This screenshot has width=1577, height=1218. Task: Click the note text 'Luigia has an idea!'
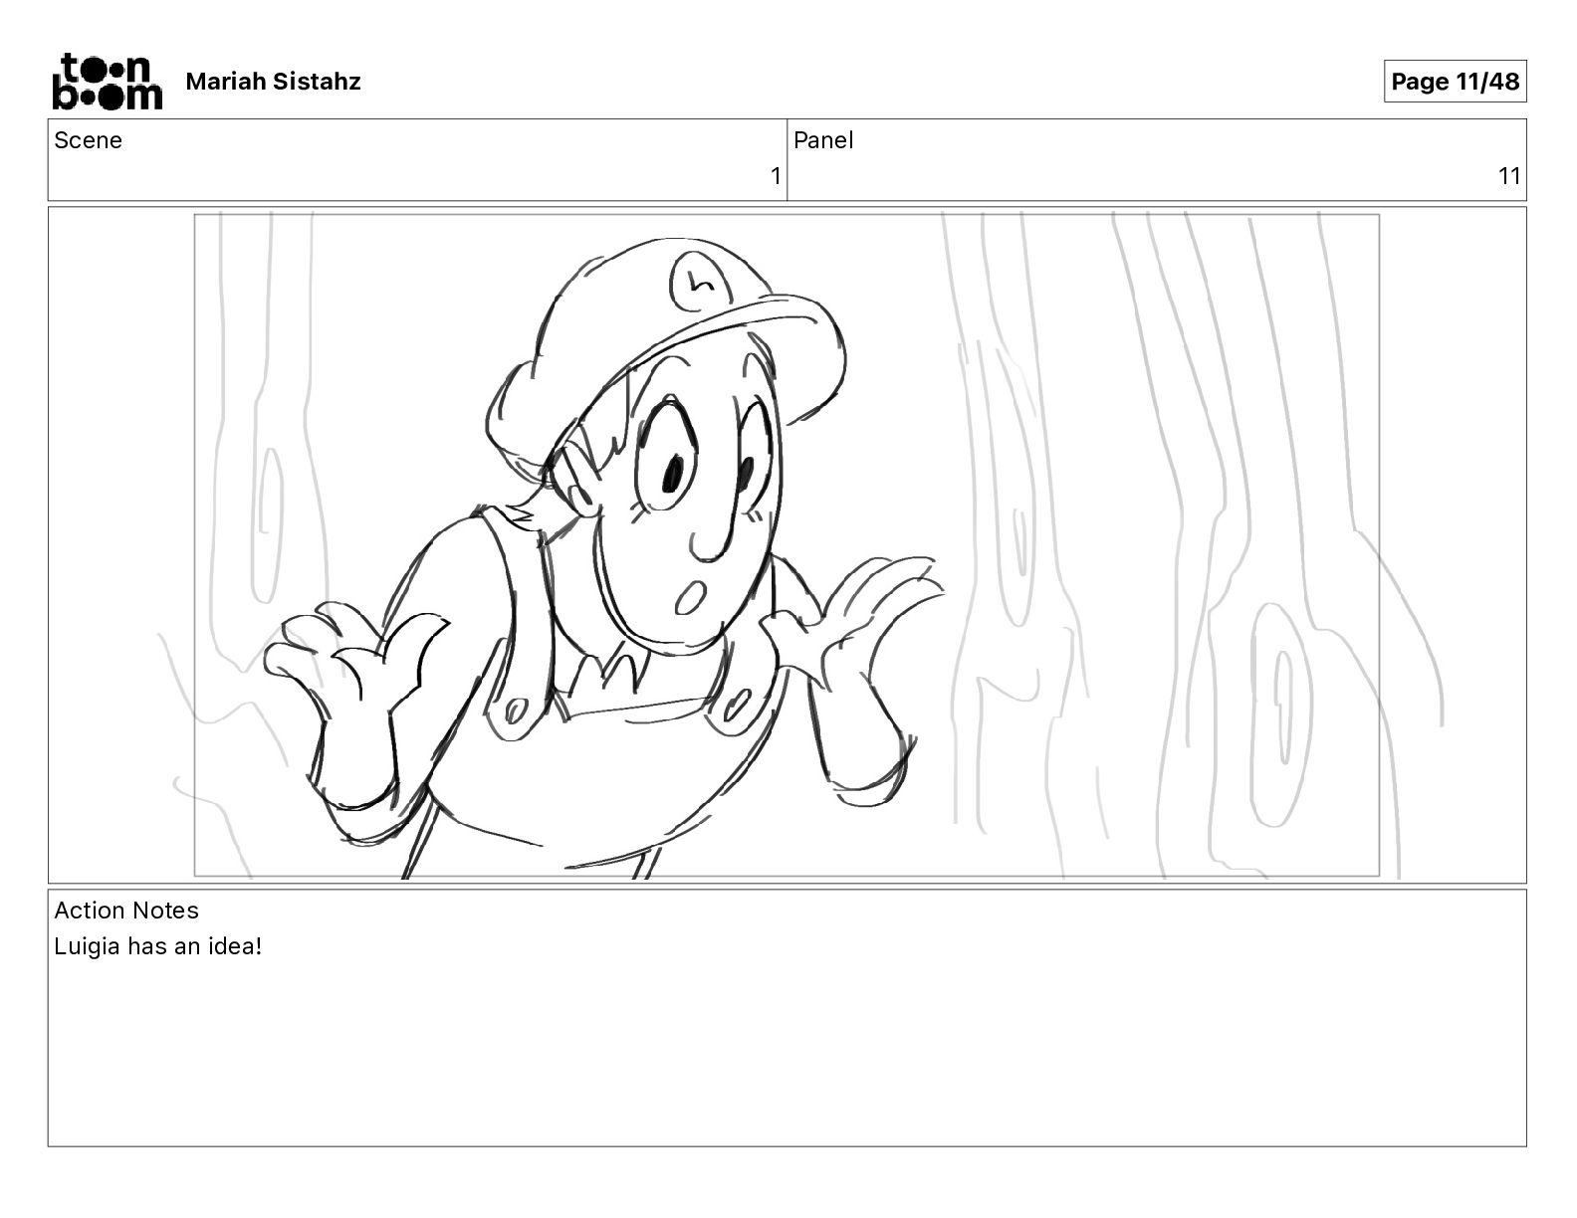(158, 946)
